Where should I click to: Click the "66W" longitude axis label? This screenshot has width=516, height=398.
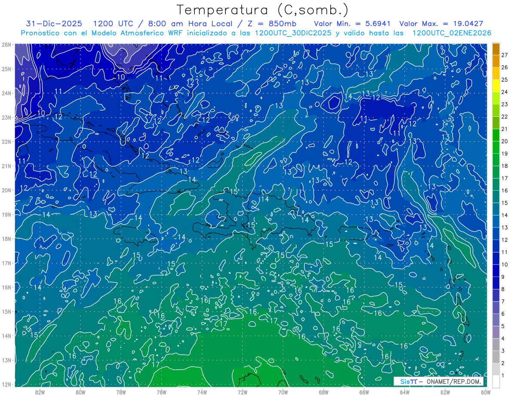click(x=364, y=392)
